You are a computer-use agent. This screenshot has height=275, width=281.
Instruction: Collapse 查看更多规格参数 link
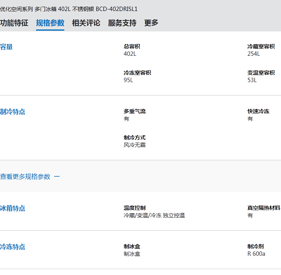pos(25,176)
